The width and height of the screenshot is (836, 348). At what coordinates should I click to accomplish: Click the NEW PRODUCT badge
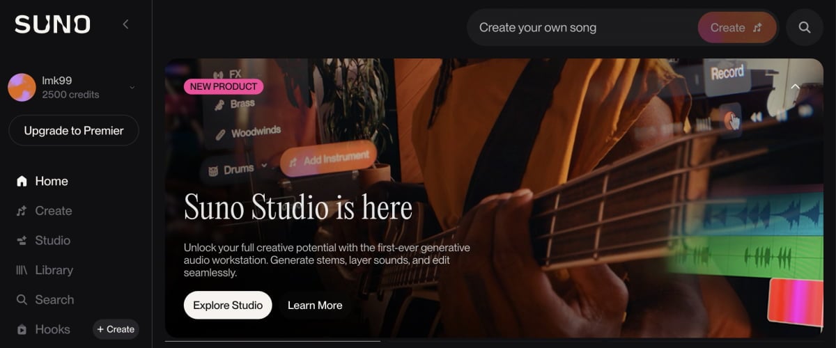pyautogui.click(x=224, y=87)
